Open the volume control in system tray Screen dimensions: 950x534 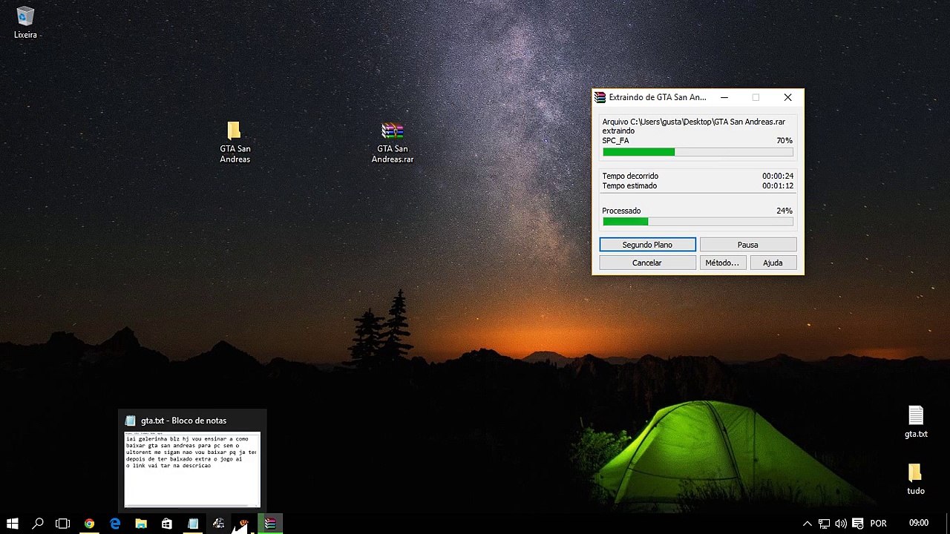click(x=841, y=524)
